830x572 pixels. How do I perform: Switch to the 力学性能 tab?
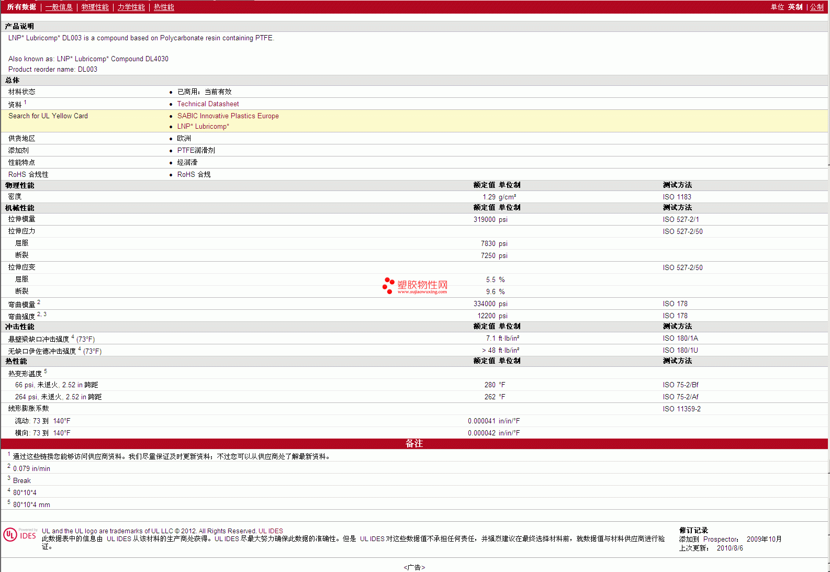pyautogui.click(x=131, y=7)
